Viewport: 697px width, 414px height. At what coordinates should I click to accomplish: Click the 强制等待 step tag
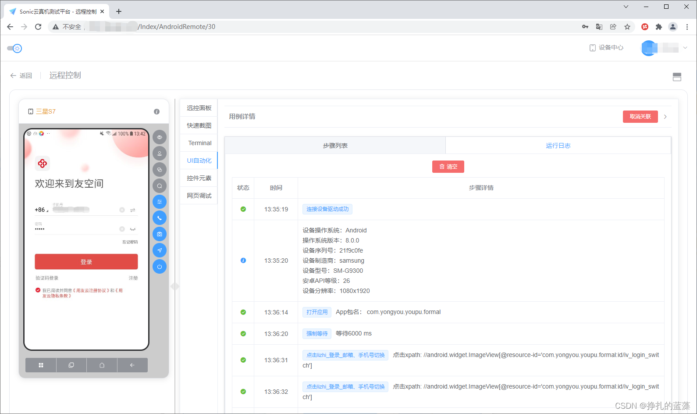(317, 334)
